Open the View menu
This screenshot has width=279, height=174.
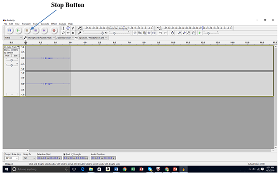coord(17,24)
